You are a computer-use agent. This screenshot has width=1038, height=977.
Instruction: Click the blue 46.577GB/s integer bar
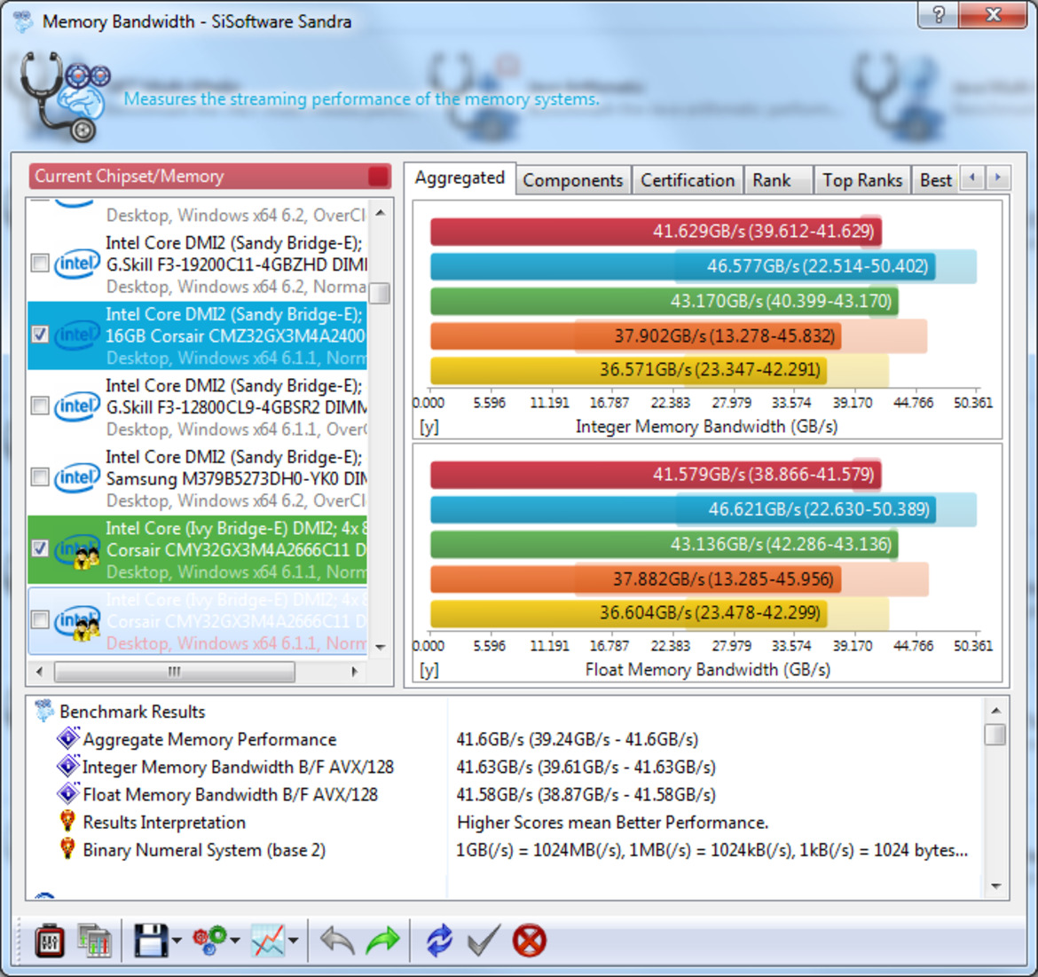682,266
